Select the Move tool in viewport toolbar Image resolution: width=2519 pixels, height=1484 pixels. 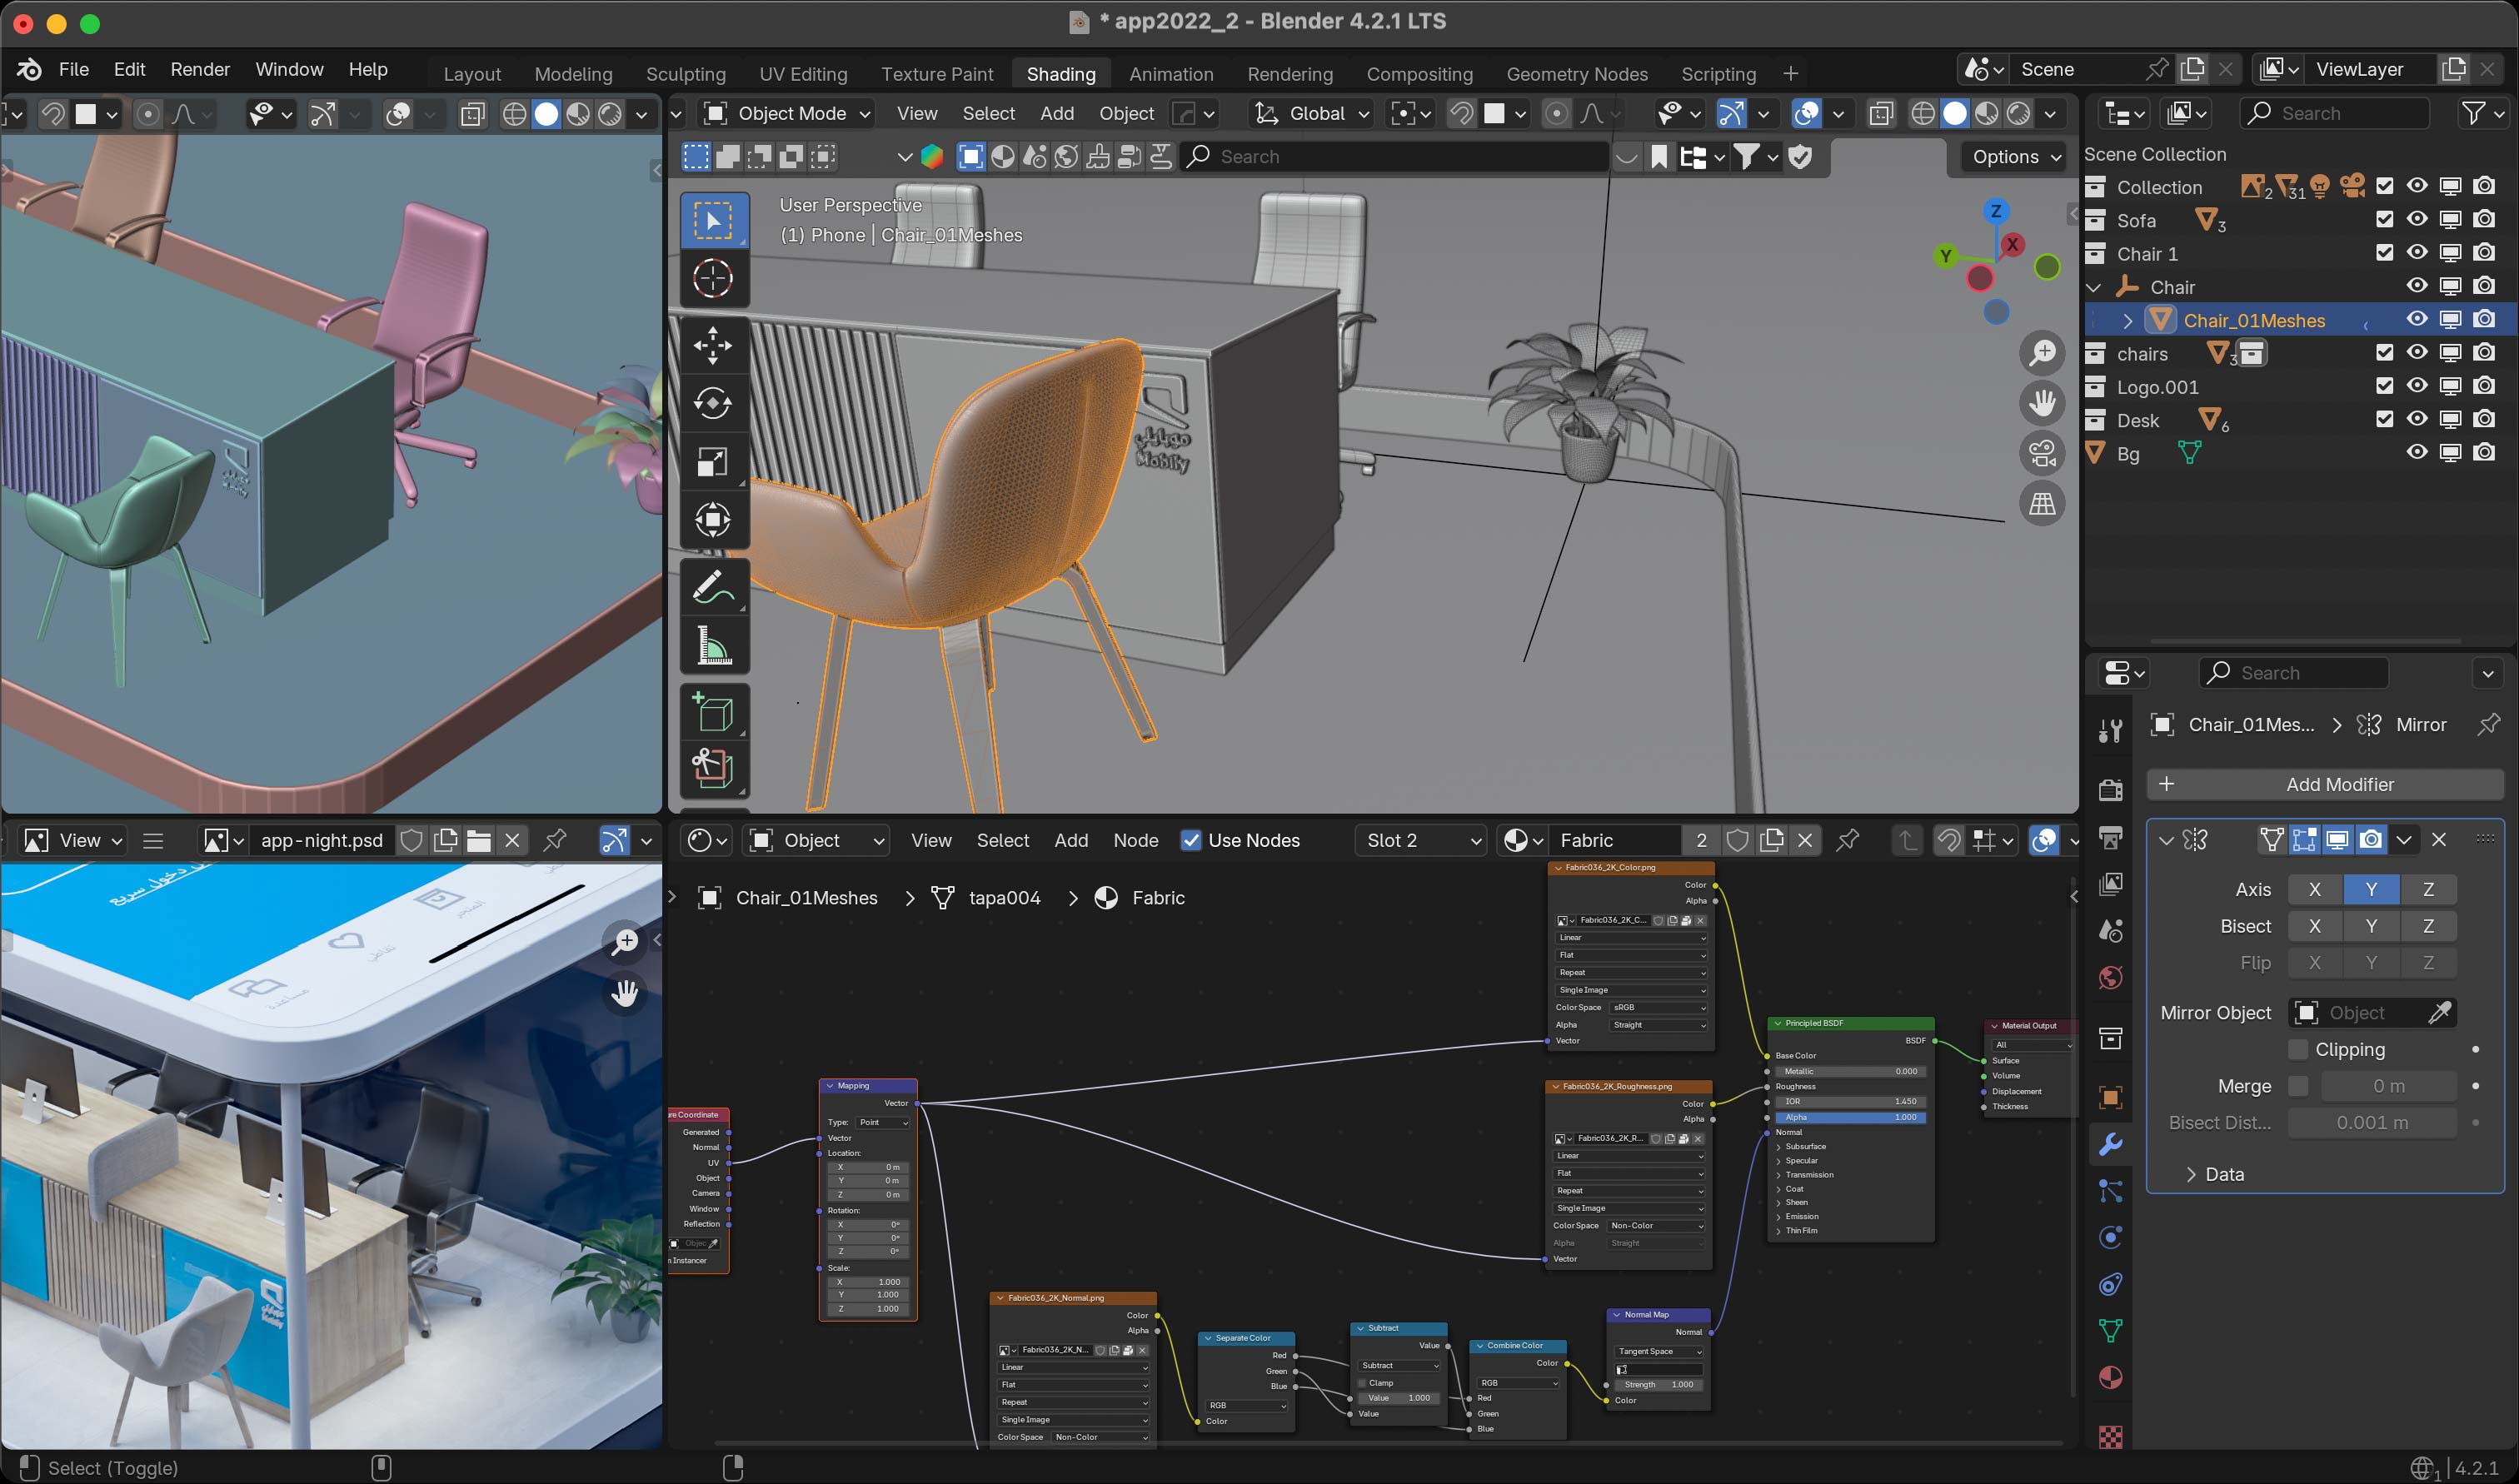712,345
